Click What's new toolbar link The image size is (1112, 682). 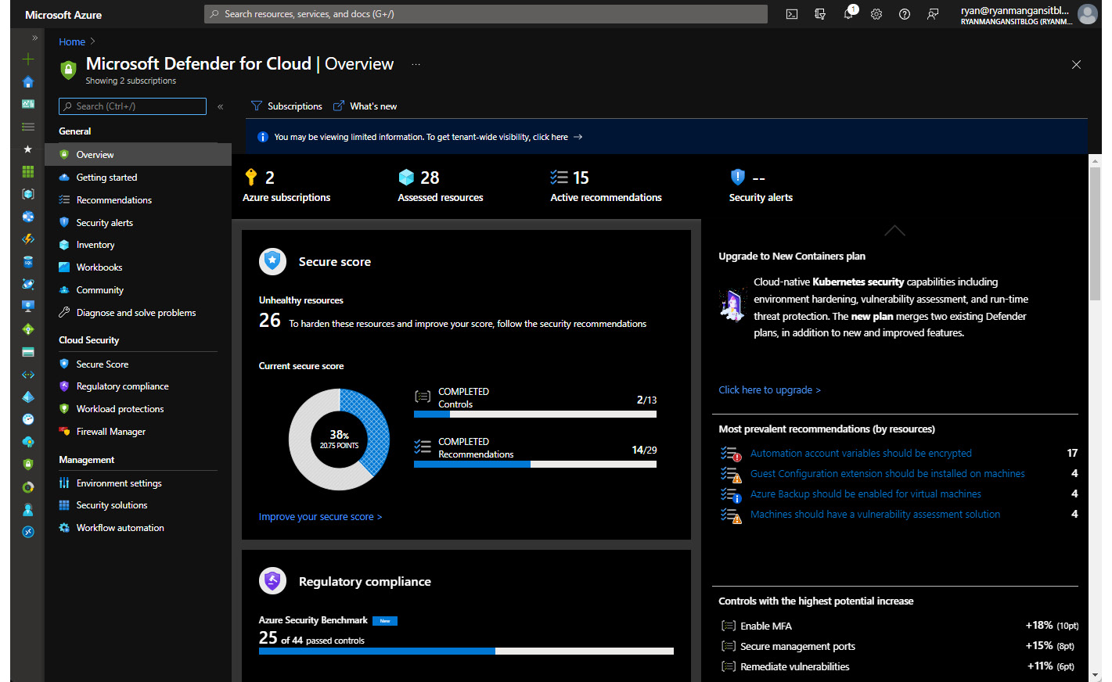click(365, 106)
